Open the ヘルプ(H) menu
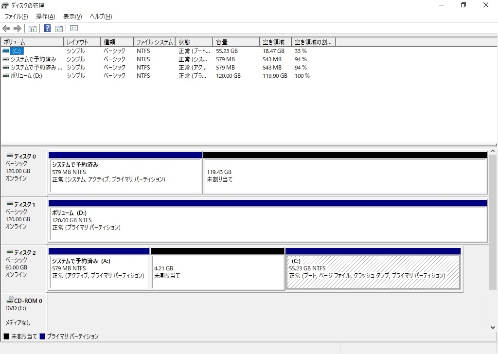This screenshot has height=354, width=498. pos(101,17)
